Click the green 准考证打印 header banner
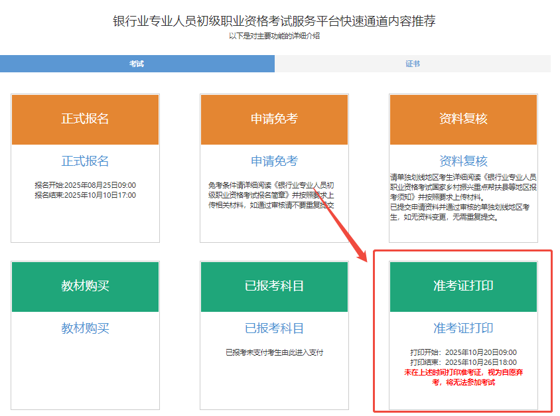Viewport: 560px width, 416px height. click(463, 287)
